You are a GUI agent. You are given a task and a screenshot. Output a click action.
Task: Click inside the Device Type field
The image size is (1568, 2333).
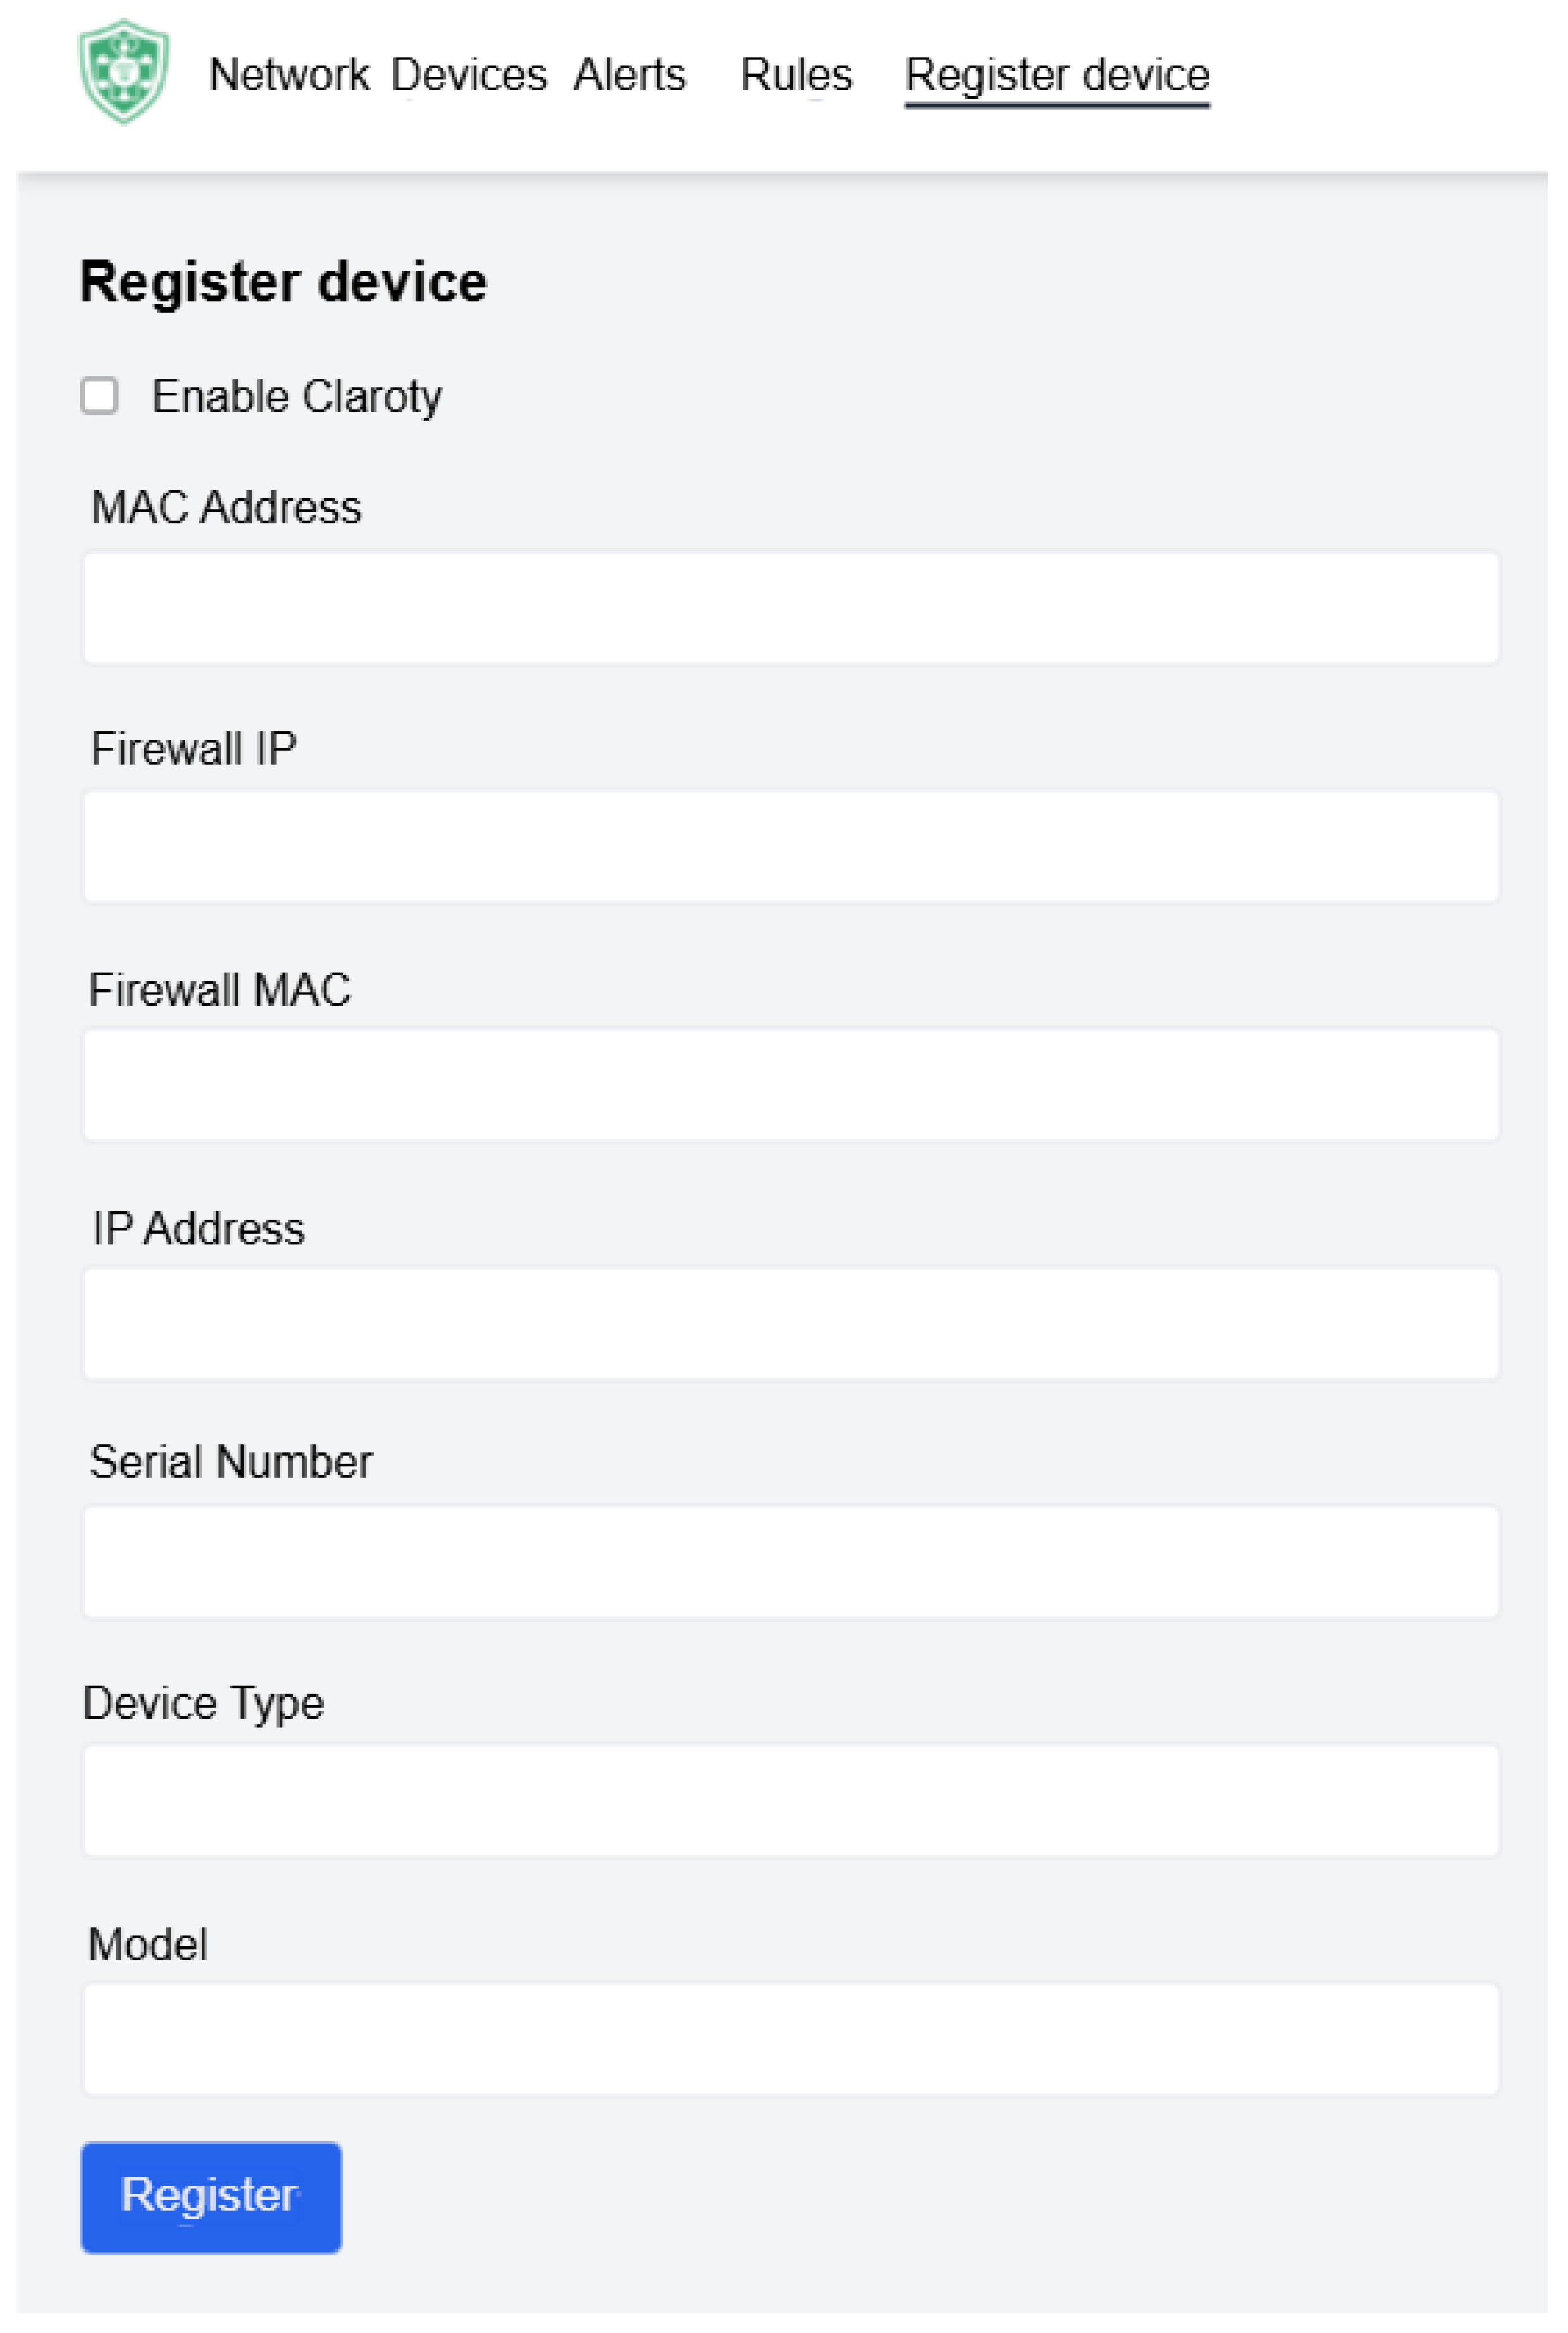click(x=790, y=1800)
